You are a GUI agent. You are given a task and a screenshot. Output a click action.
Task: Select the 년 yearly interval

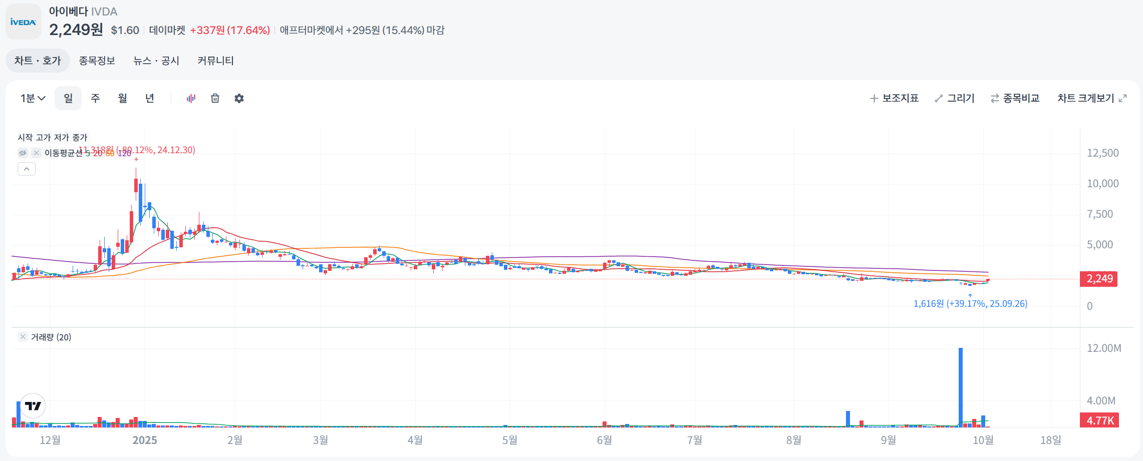pyautogui.click(x=149, y=98)
